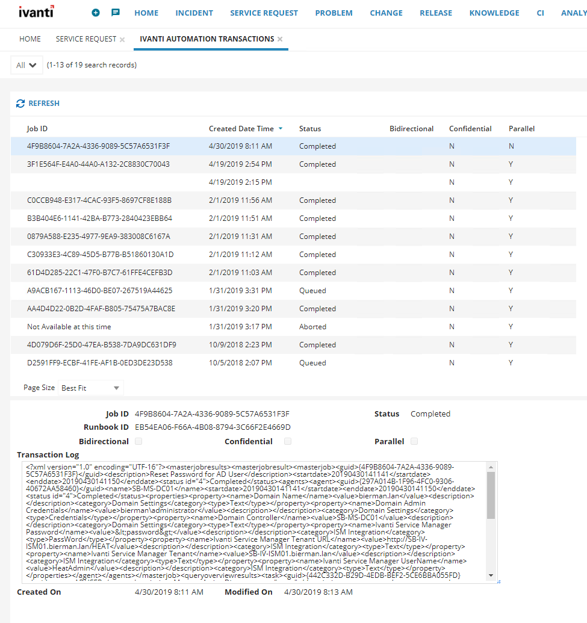Toggle the Confidential checkbox
Image resolution: width=587 pixels, height=623 pixels.
coord(288,441)
